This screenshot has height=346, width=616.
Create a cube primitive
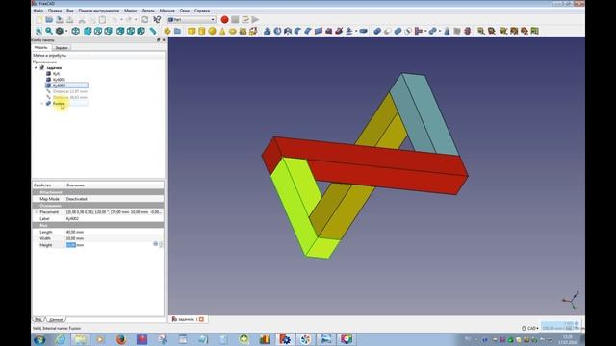(192, 31)
